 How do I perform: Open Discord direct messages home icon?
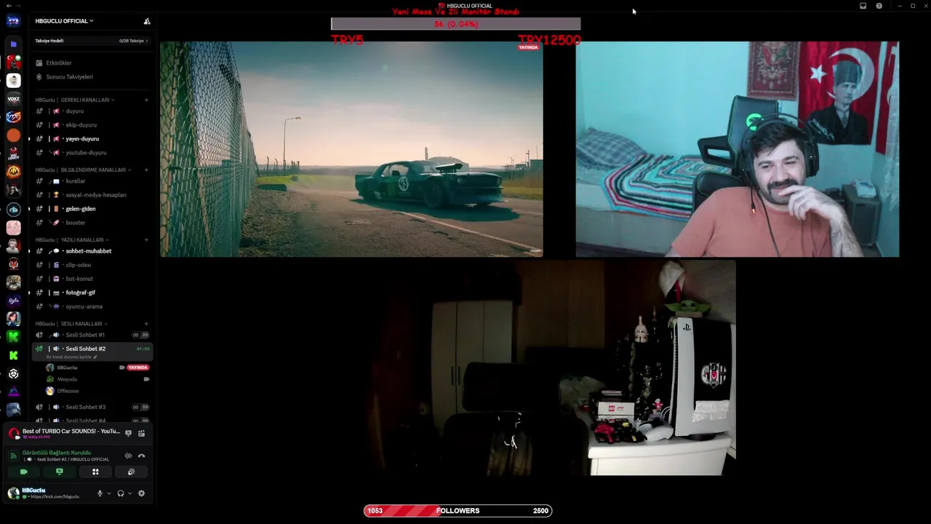(x=13, y=20)
